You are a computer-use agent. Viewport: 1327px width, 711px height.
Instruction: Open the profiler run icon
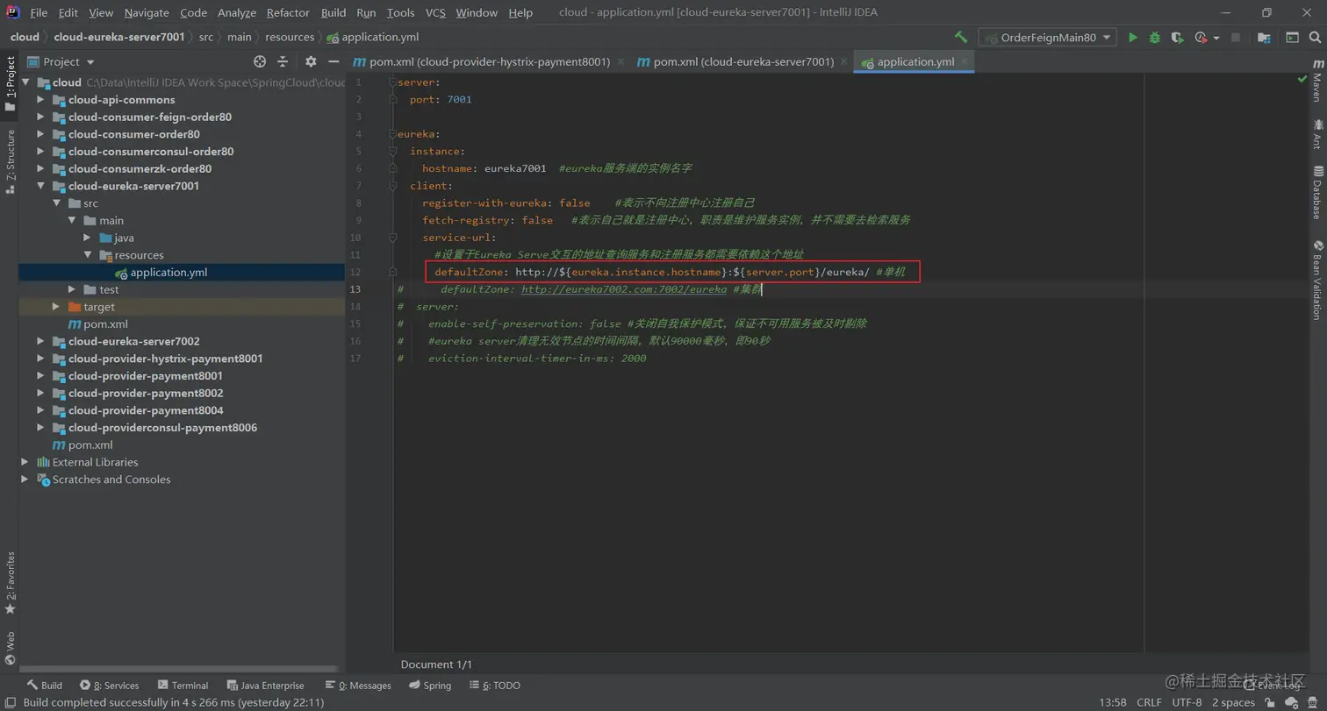(x=1200, y=38)
